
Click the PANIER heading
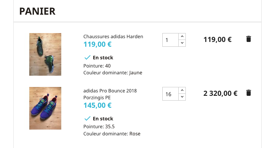(37, 11)
